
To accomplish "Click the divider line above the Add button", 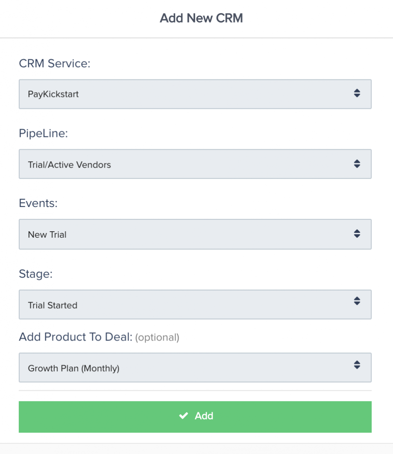I will pos(195,390).
